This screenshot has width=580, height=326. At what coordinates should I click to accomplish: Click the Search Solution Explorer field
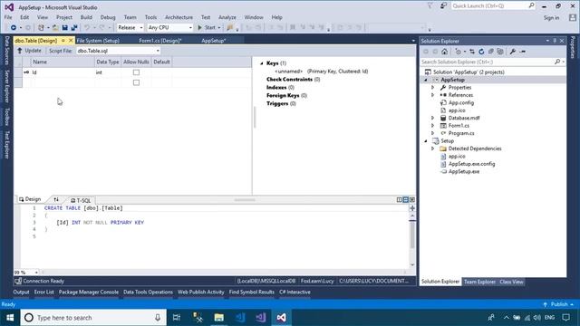pyautogui.click(x=493, y=62)
